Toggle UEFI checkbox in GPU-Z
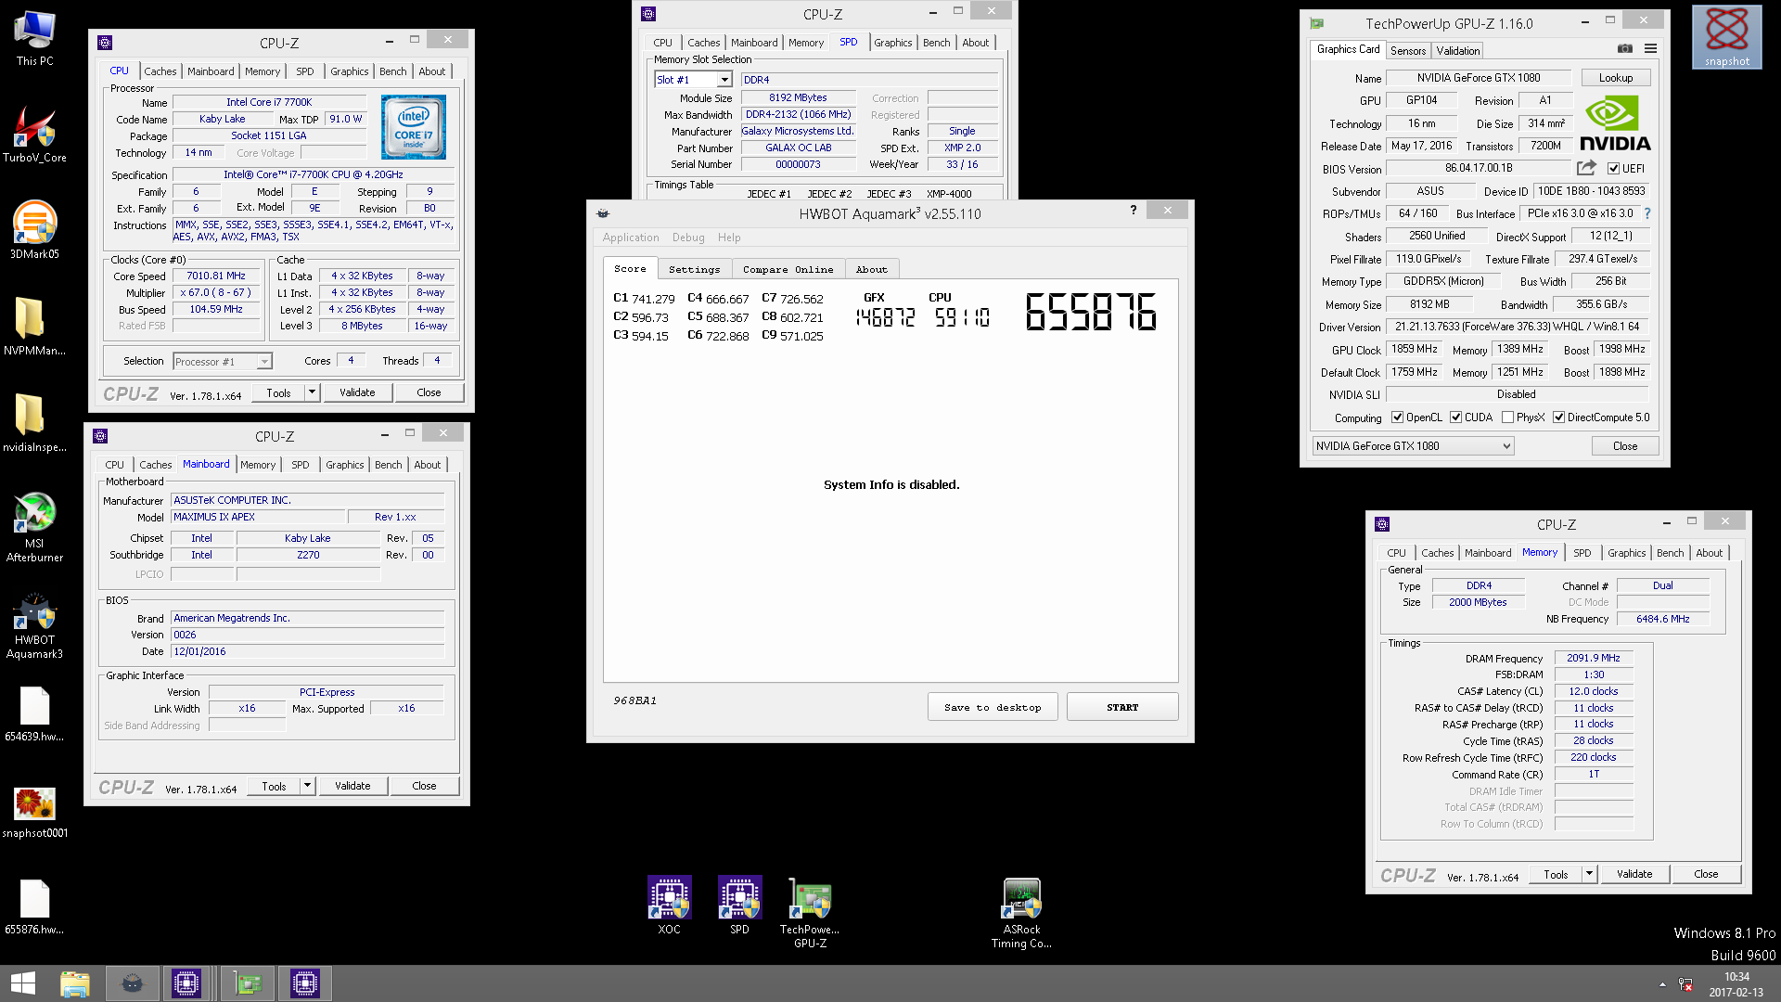 coord(1613,169)
